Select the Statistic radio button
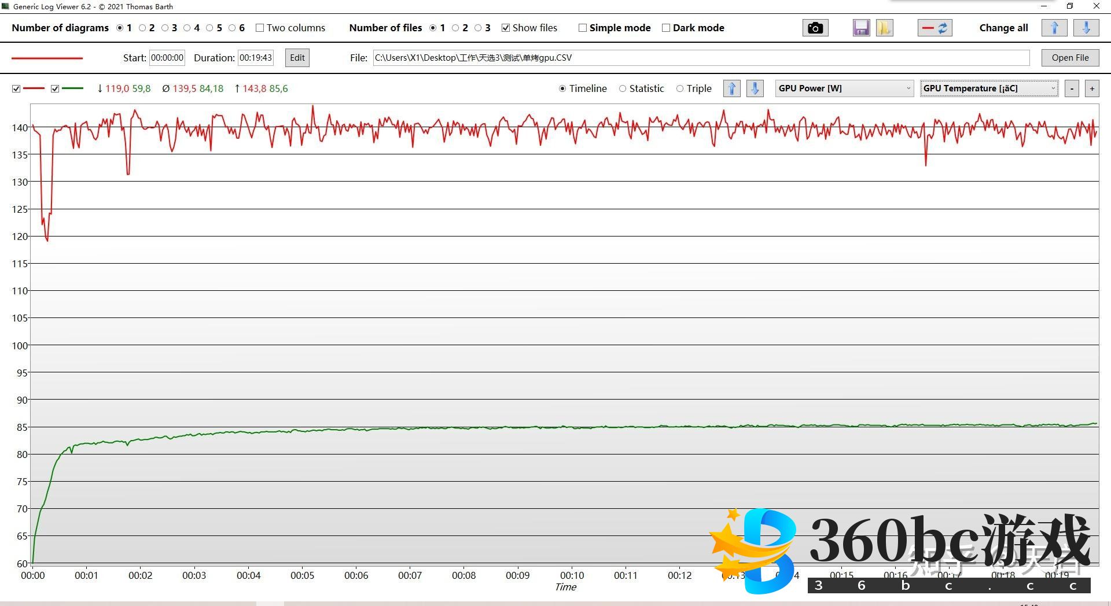 [x=623, y=88]
